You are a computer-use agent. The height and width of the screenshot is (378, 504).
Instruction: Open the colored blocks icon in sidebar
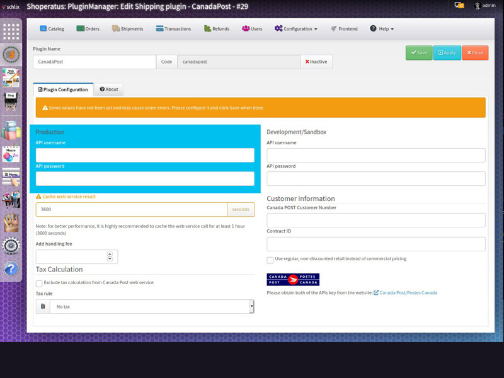11,130
